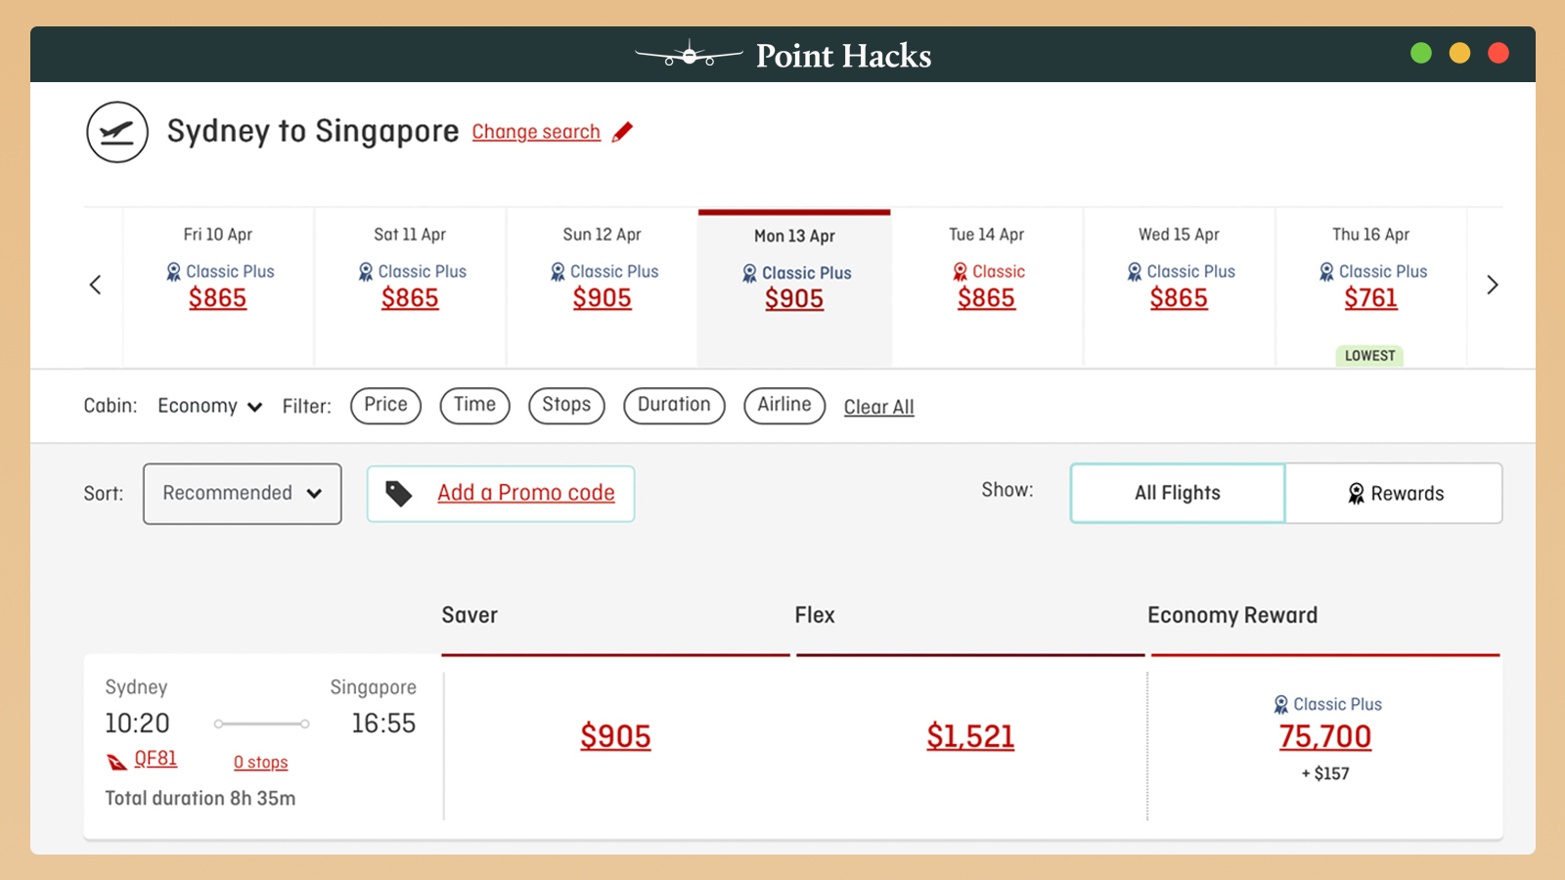1565x880 pixels.
Task: Open the Economy cabin dropdown
Action: coord(209,406)
